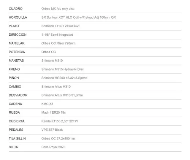Click the CAMBIO Shimano Altus M310 value
This screenshot has height=160, width=190.
click(56, 87)
